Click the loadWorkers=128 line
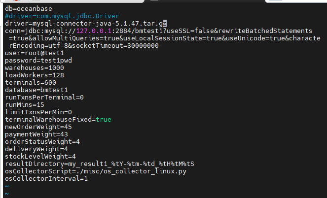The height and width of the screenshot is (198, 327). point(35,75)
